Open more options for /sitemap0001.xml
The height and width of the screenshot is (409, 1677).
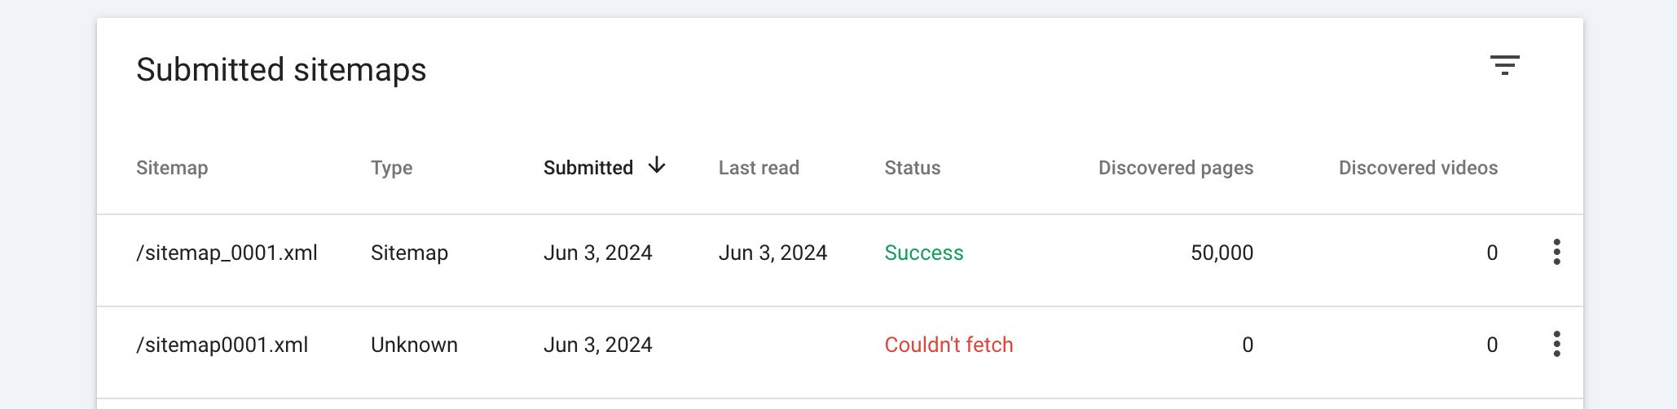pyautogui.click(x=1556, y=345)
